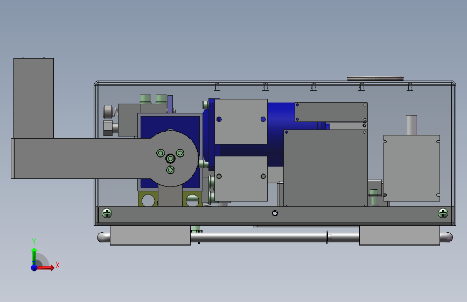
Task: Select the upper-right green bolt on the hub
Action: pos(180,153)
